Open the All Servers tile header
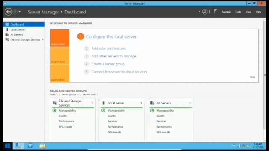The width and height of the screenshot is (269, 151). click(x=171, y=103)
